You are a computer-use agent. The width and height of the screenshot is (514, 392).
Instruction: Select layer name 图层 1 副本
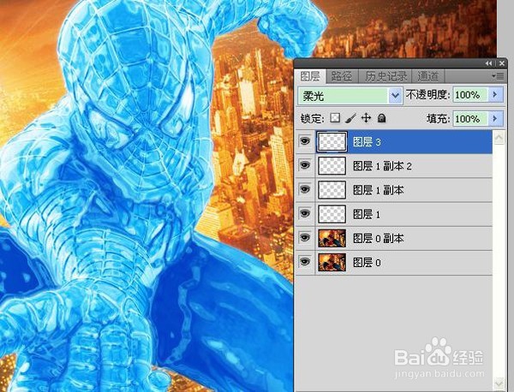point(378,190)
